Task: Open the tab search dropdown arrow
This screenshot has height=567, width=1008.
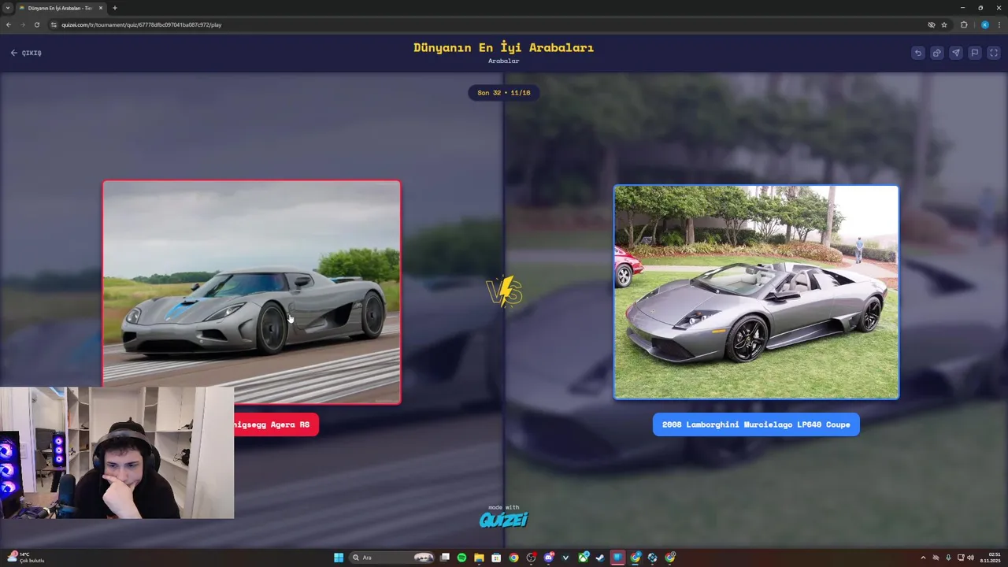Action: [x=7, y=8]
